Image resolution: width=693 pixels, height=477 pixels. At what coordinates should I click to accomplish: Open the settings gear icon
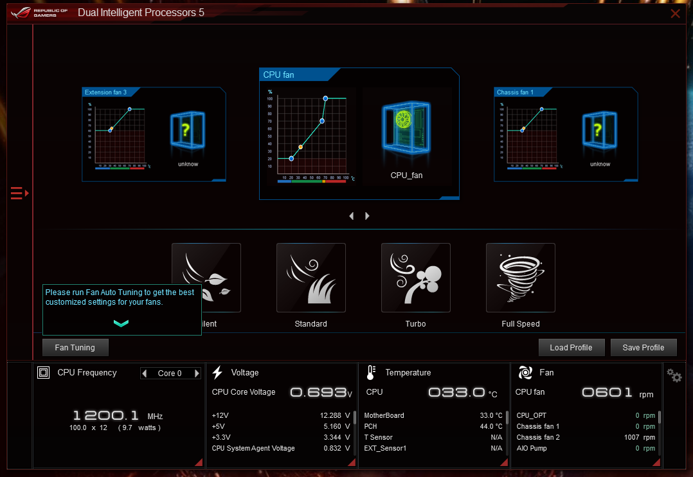point(674,376)
